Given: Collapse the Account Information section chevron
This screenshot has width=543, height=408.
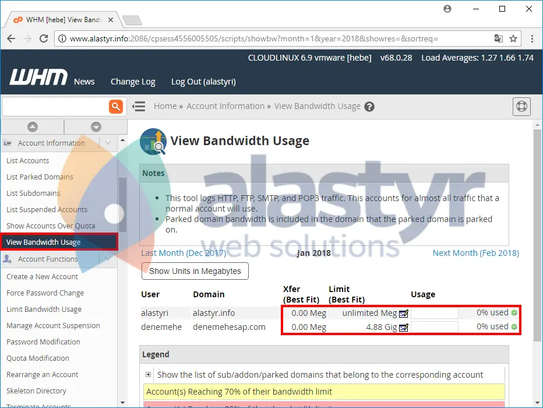Looking at the screenshot, I should pyautogui.click(x=108, y=143).
